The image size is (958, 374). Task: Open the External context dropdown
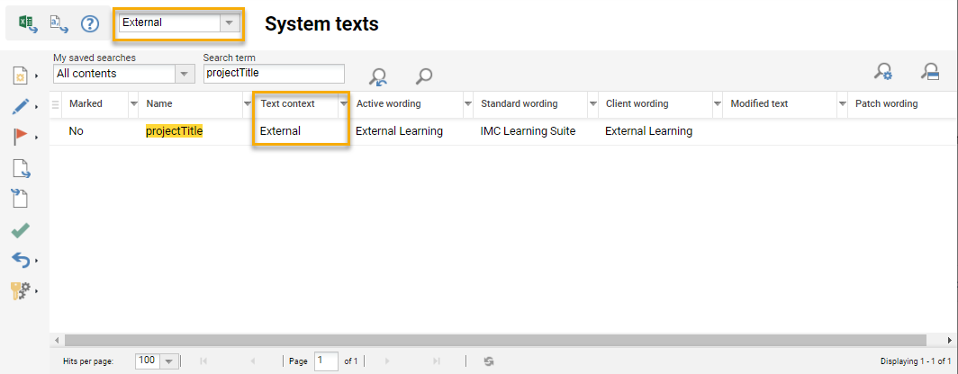(231, 22)
